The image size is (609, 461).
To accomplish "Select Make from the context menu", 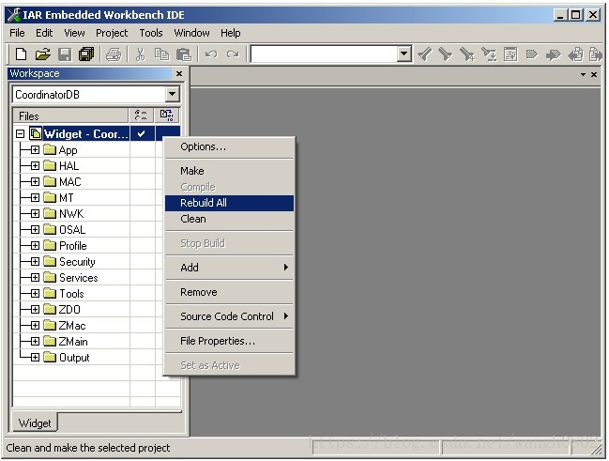I will (x=230, y=171).
